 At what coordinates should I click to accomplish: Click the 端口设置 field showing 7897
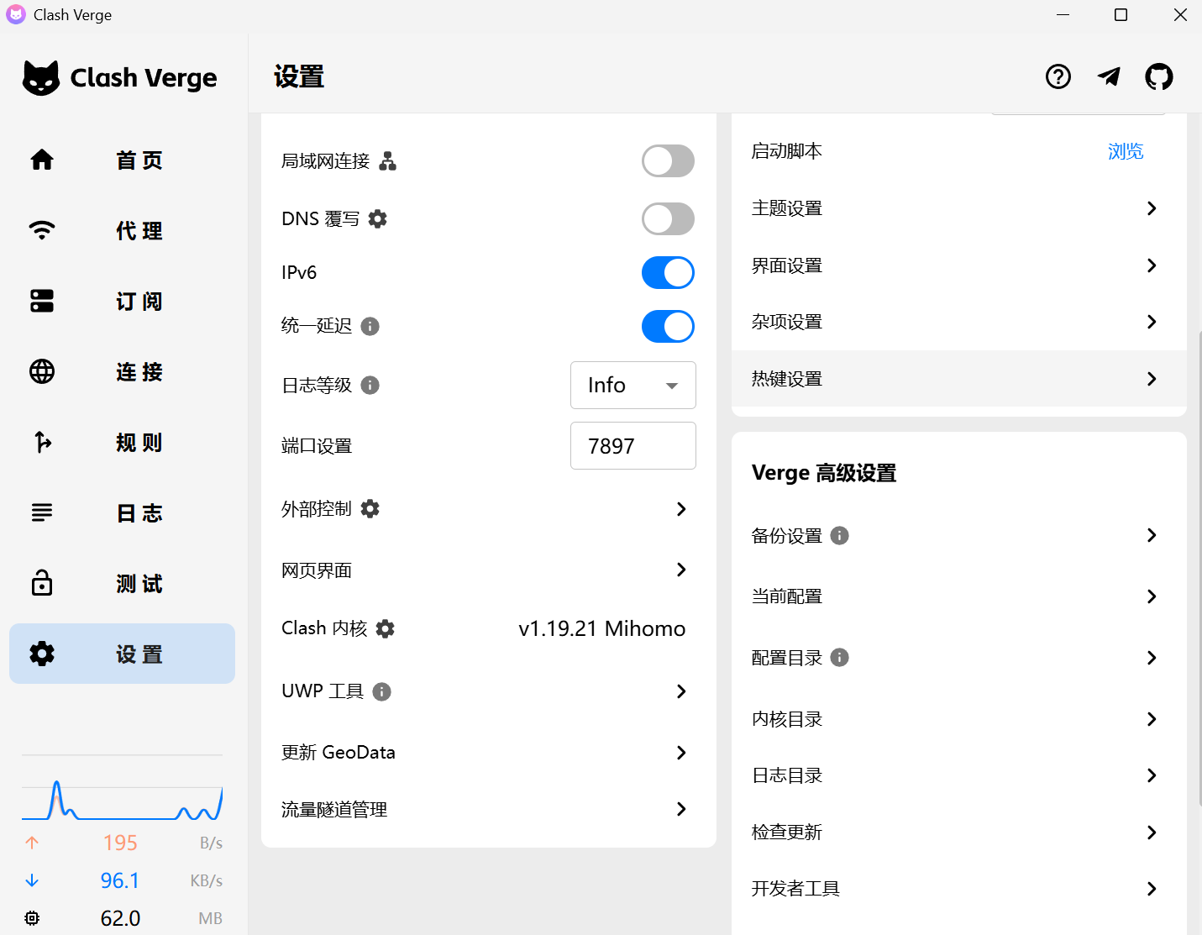point(632,446)
